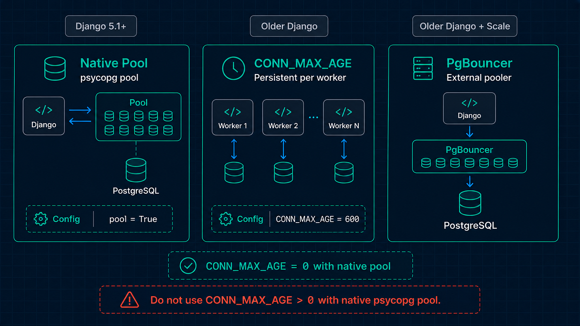This screenshot has height=326, width=580.
Task: Click the PgBouncer panel heading
Action: [479, 63]
